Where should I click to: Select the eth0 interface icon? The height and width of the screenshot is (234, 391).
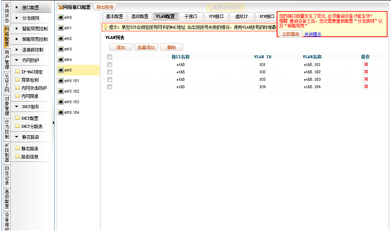pyautogui.click(x=61, y=28)
